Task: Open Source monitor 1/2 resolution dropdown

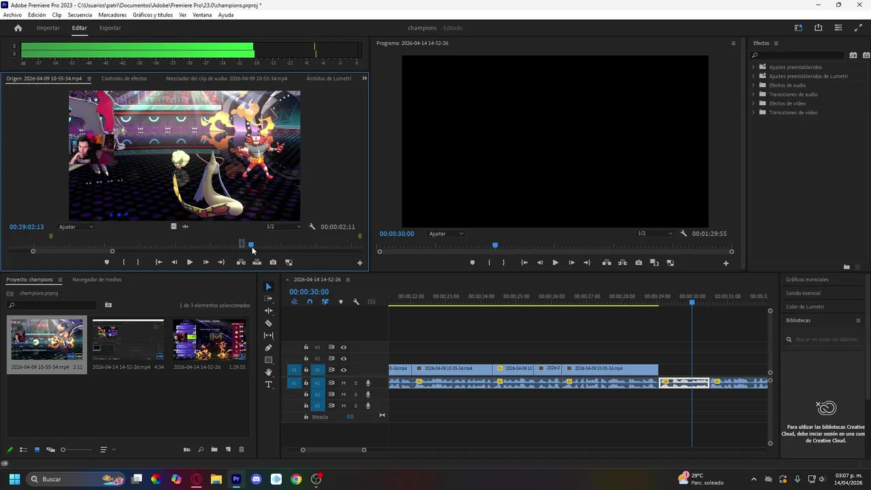Action: 282,227
